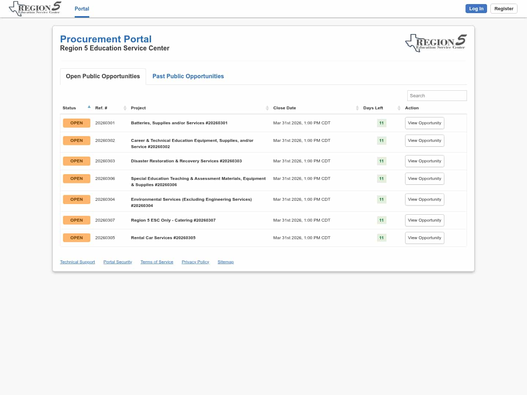View Opportunity for Disaster Restoration & Recovery
Image resolution: width=527 pixels, height=395 pixels.
click(424, 161)
